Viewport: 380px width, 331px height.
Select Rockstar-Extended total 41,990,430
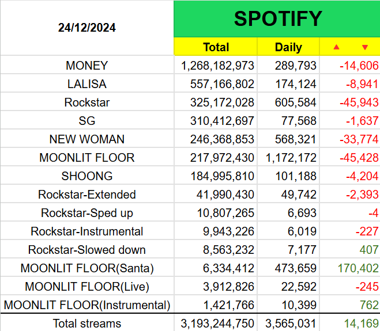click(x=216, y=195)
